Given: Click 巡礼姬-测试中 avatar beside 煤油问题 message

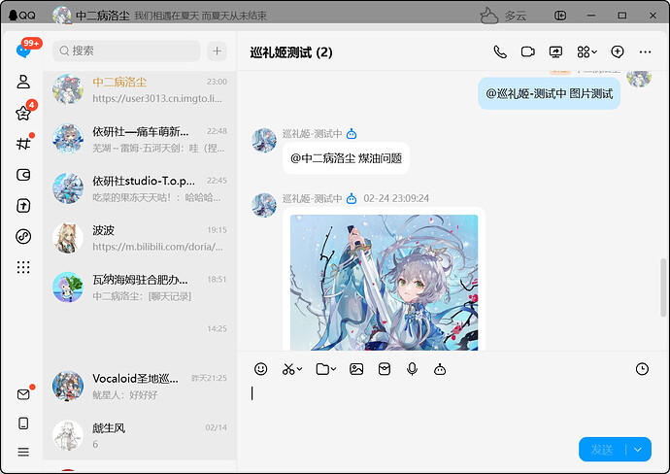Looking at the screenshot, I should pos(264,140).
